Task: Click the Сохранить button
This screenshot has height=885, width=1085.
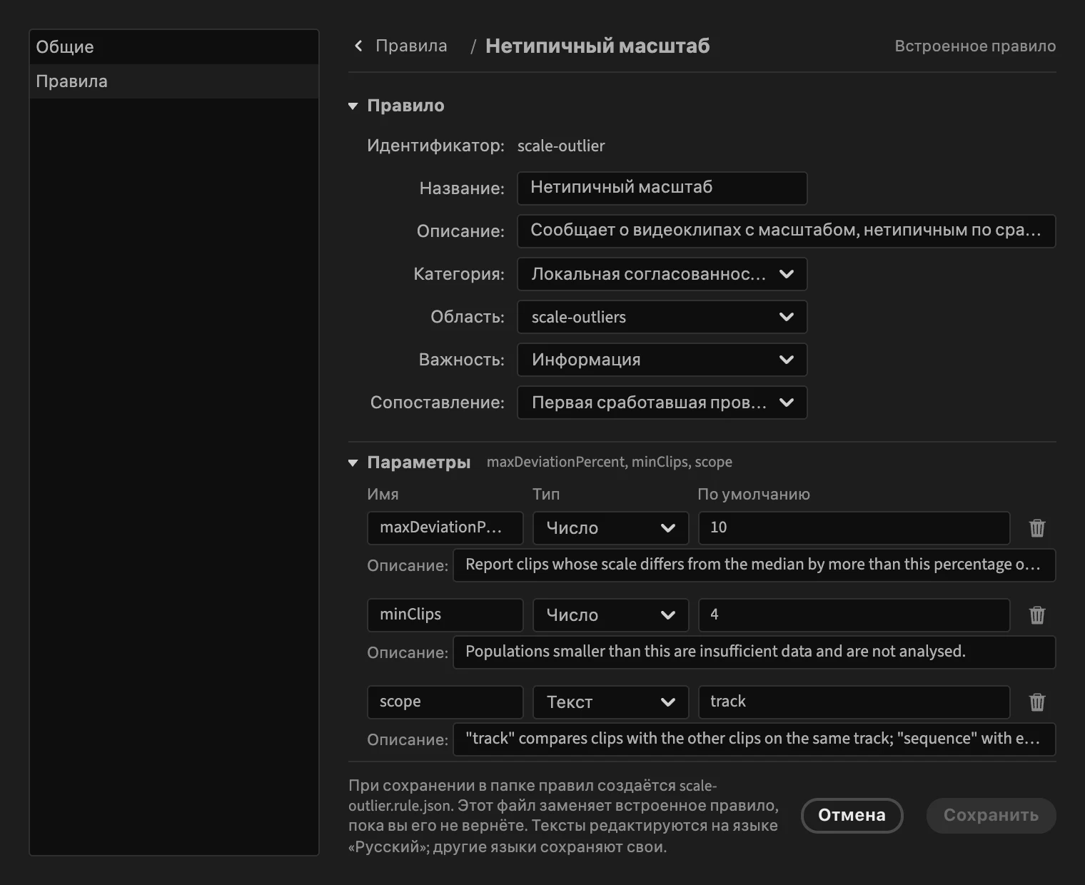Action: click(x=991, y=815)
